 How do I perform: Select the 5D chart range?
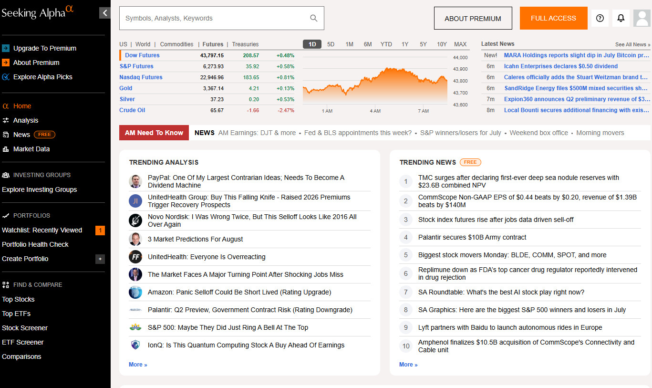tap(331, 44)
